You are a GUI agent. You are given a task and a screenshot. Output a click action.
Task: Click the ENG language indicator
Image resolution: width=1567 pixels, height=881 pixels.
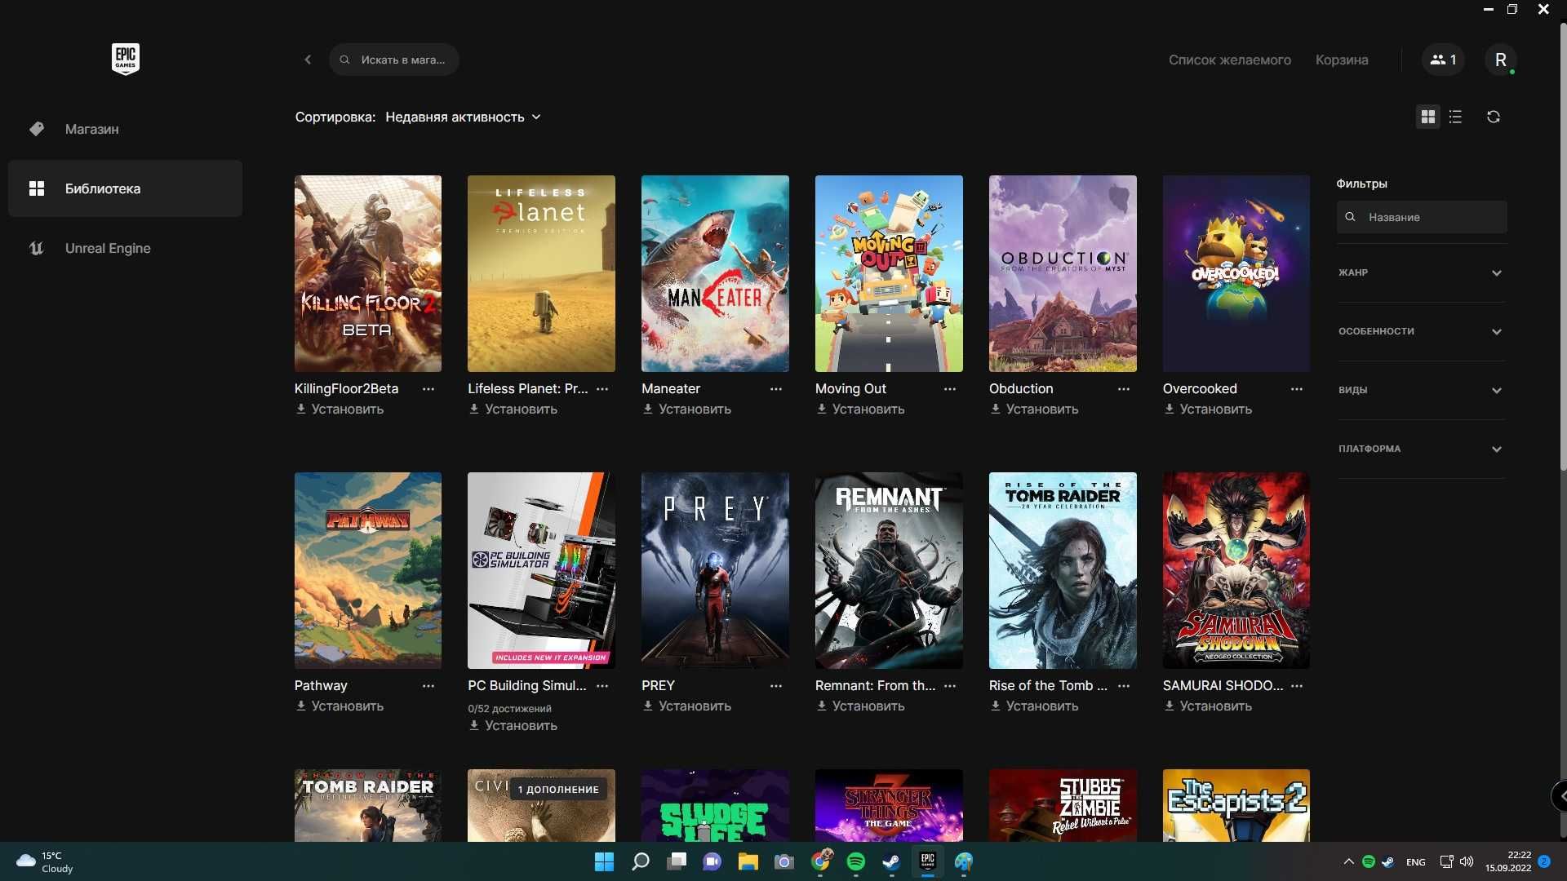(1415, 861)
